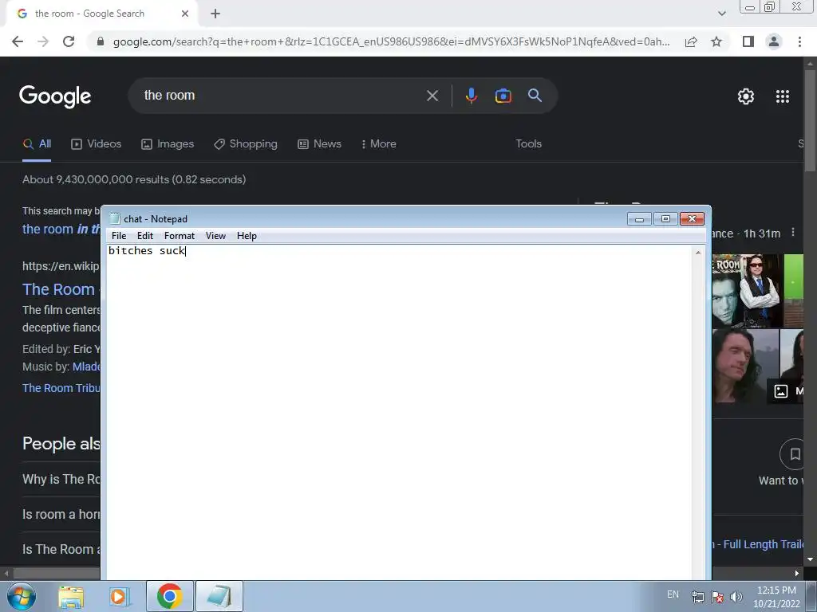
Task: Click Chrome forward arrow button
Action: (x=43, y=41)
